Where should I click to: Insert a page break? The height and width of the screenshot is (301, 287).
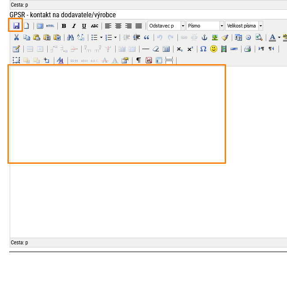169,61
